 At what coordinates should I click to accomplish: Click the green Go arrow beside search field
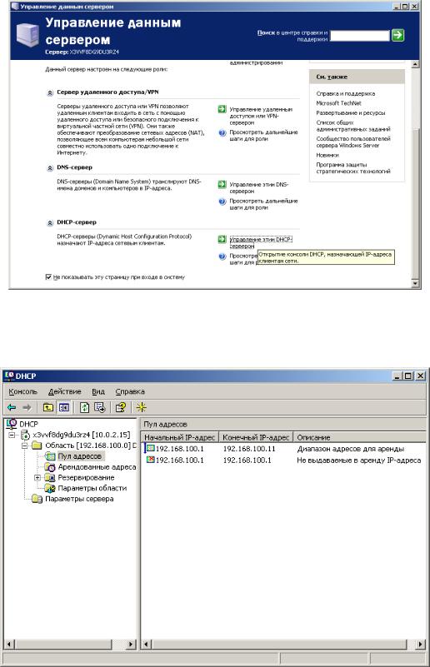click(397, 35)
